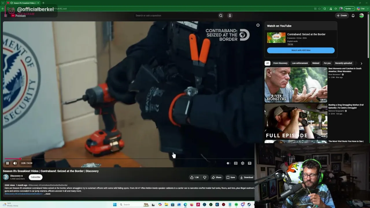
Task: Open Discord from the taskbar
Action: coord(243,205)
